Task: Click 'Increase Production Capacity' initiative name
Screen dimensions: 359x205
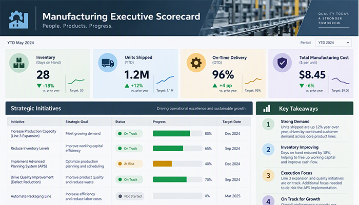Action: pos(33,134)
